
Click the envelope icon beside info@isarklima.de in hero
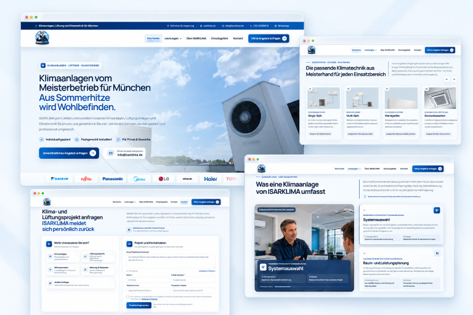(x=111, y=153)
